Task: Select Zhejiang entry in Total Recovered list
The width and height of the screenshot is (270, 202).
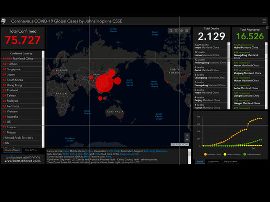Action: tap(249, 72)
